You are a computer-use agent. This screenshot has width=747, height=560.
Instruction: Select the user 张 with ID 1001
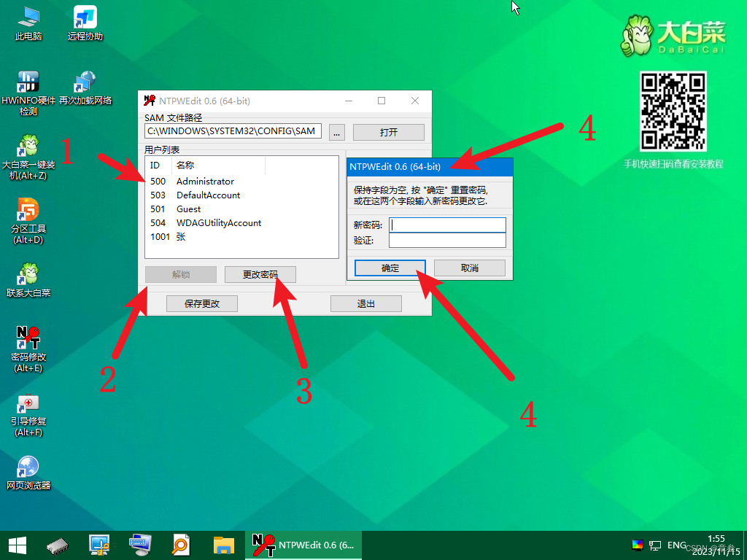click(241, 237)
